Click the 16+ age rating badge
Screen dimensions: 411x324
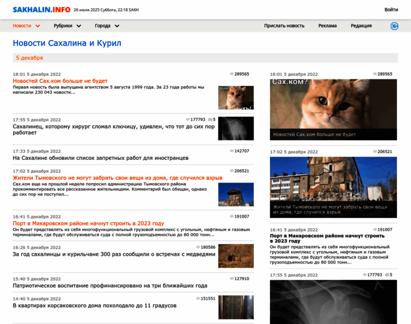tap(394, 26)
